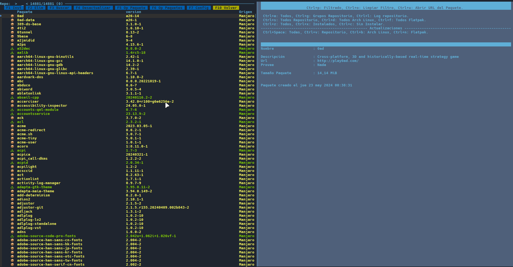Screen dimensions: 513x267
Task: Open F5 Op Paquete options
Action: tap(131, 8)
